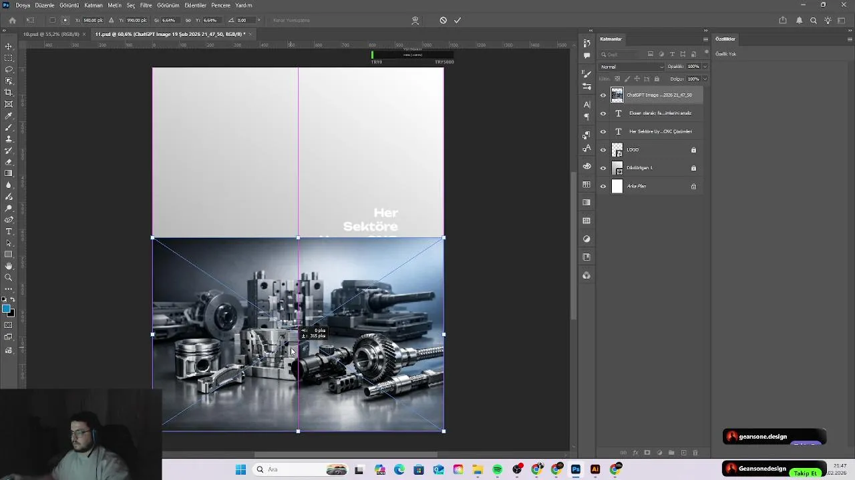Open the Dolgu slider dropdown
Image resolution: width=855 pixels, height=480 pixels.
(705, 79)
